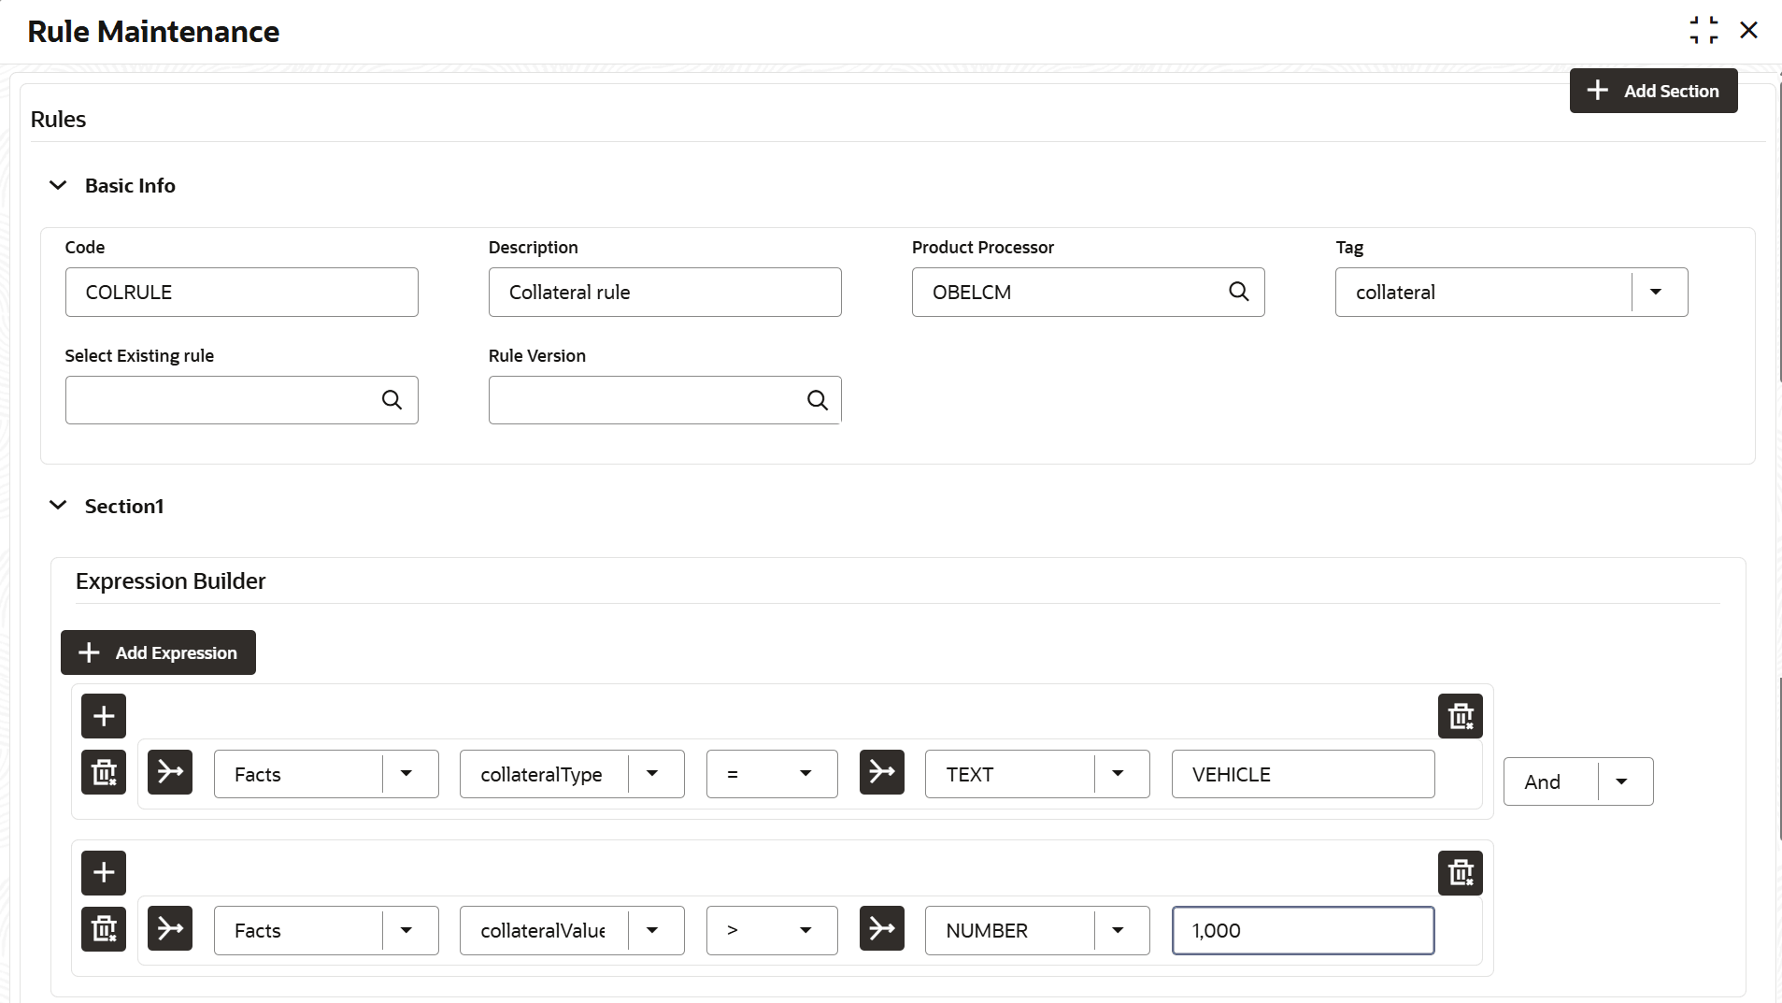Open the Tag dropdown showing collateral
Image resolution: width=1782 pixels, height=1003 pixels.
(x=1655, y=292)
